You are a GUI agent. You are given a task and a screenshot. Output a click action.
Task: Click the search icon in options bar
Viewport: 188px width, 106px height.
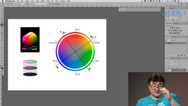[x=179, y=4]
